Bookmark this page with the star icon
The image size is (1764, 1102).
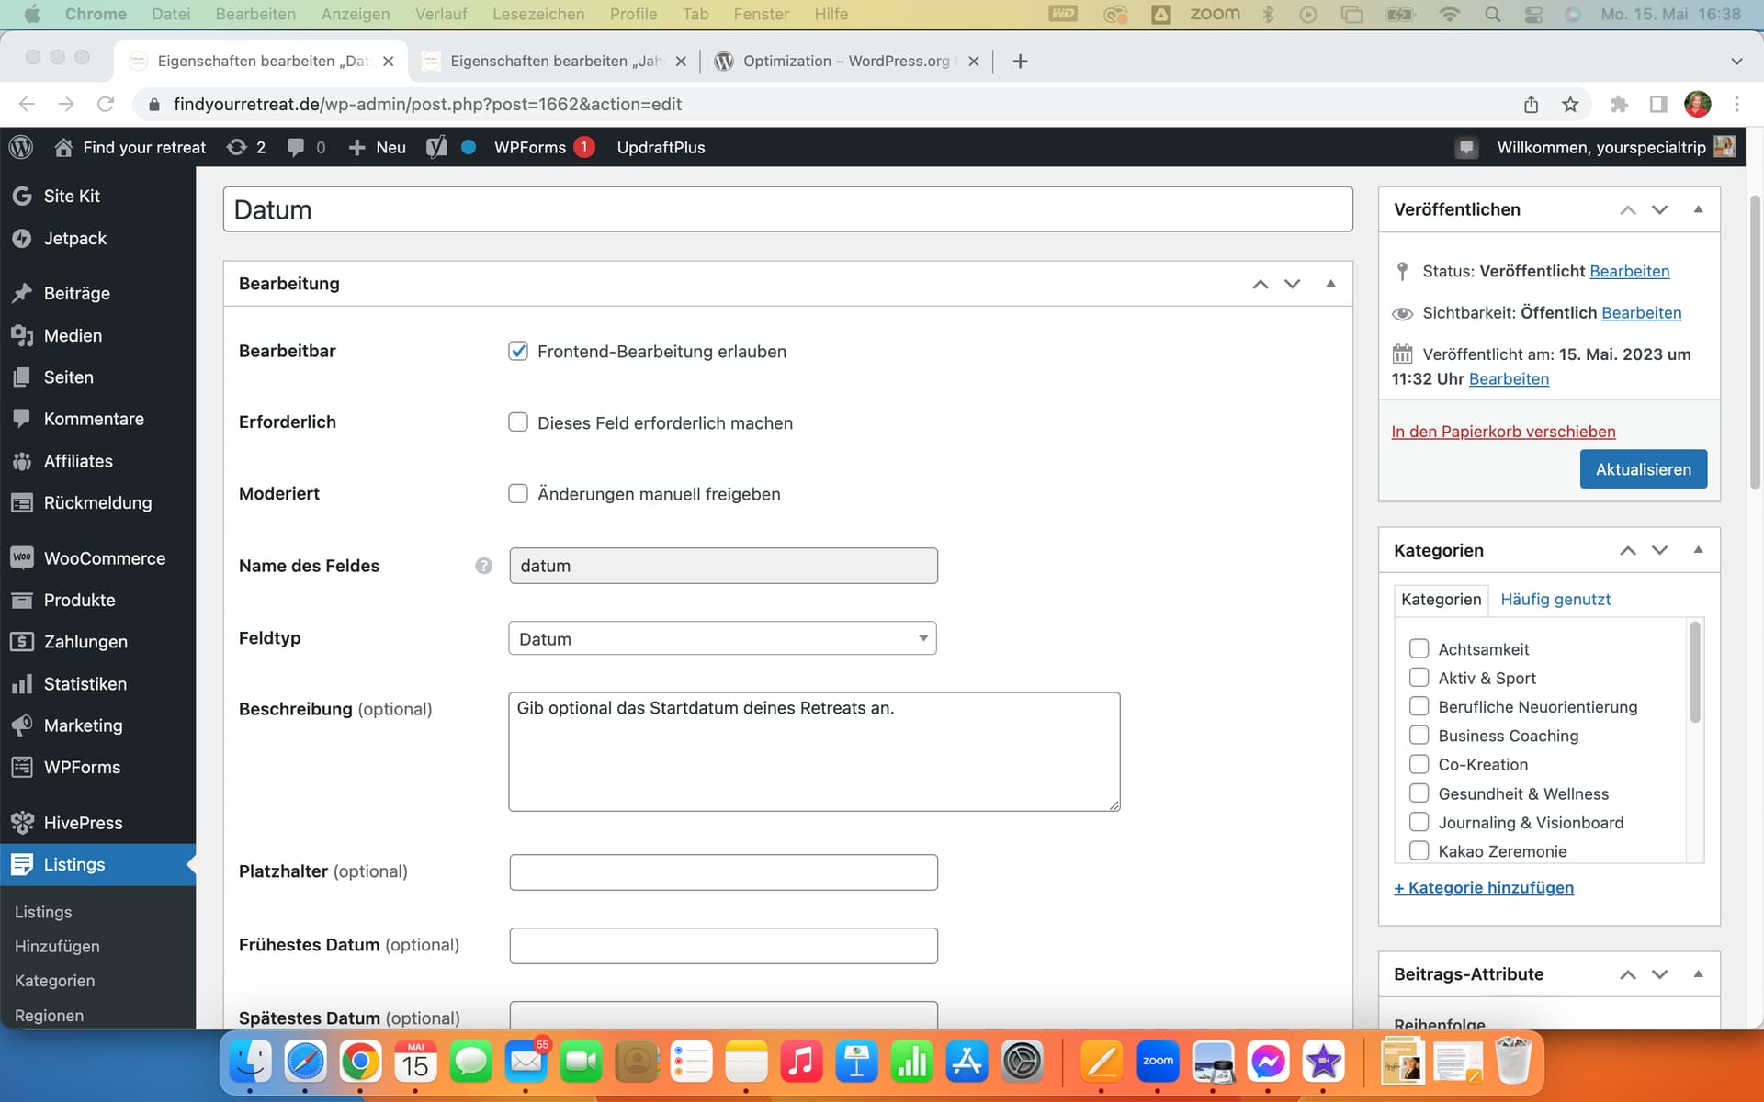pyautogui.click(x=1570, y=104)
